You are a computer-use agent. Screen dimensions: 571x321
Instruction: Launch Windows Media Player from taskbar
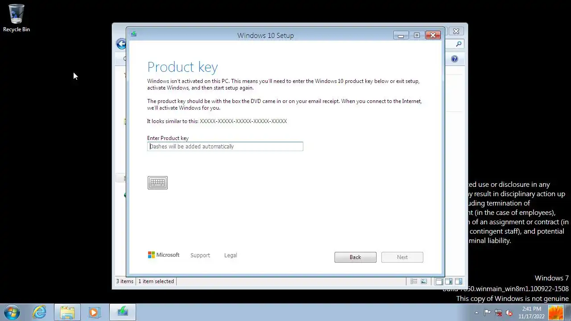[94, 312]
